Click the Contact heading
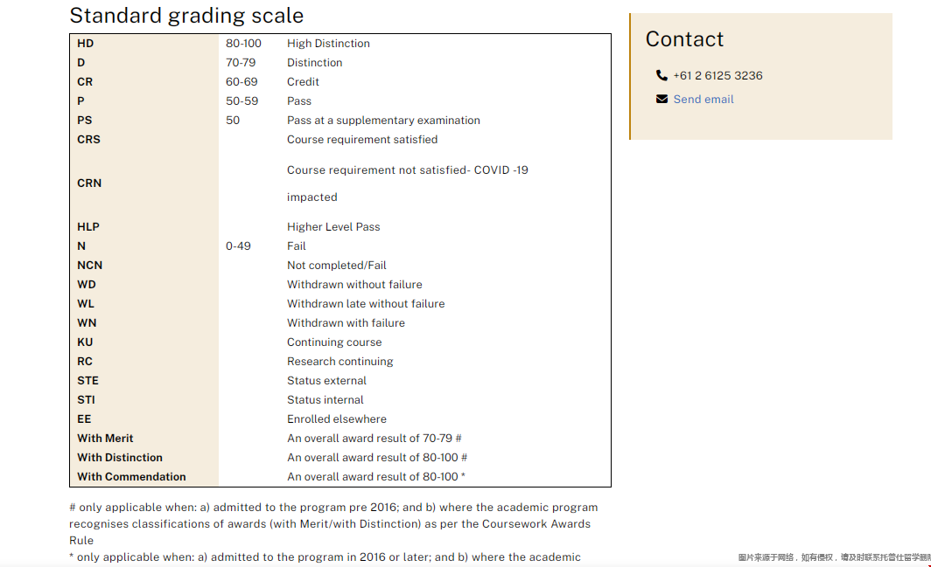The height and width of the screenshot is (567, 931). coord(684,39)
